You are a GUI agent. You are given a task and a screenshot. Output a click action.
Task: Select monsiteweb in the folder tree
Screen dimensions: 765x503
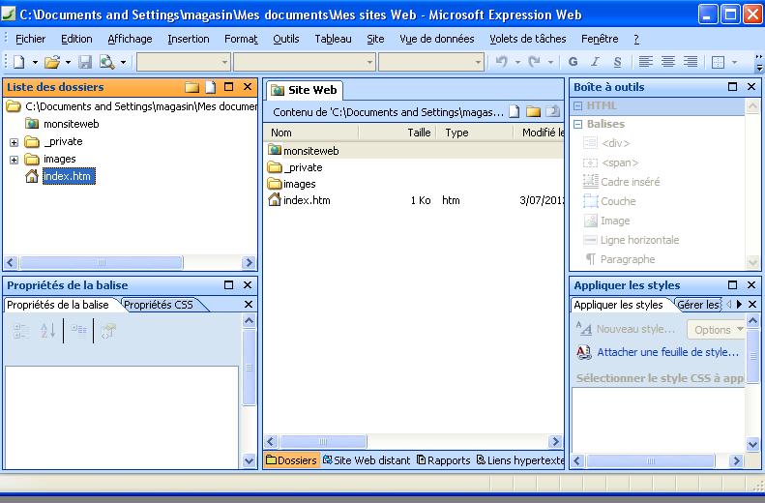point(72,124)
